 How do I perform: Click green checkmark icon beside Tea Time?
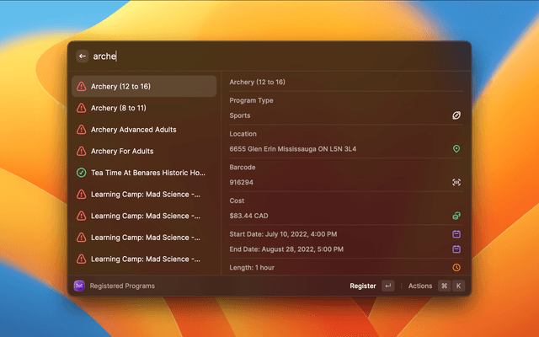tap(81, 173)
